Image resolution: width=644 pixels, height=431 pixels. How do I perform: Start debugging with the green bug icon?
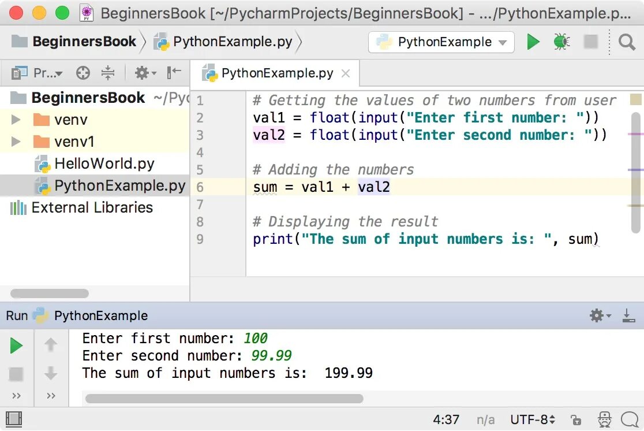click(561, 42)
